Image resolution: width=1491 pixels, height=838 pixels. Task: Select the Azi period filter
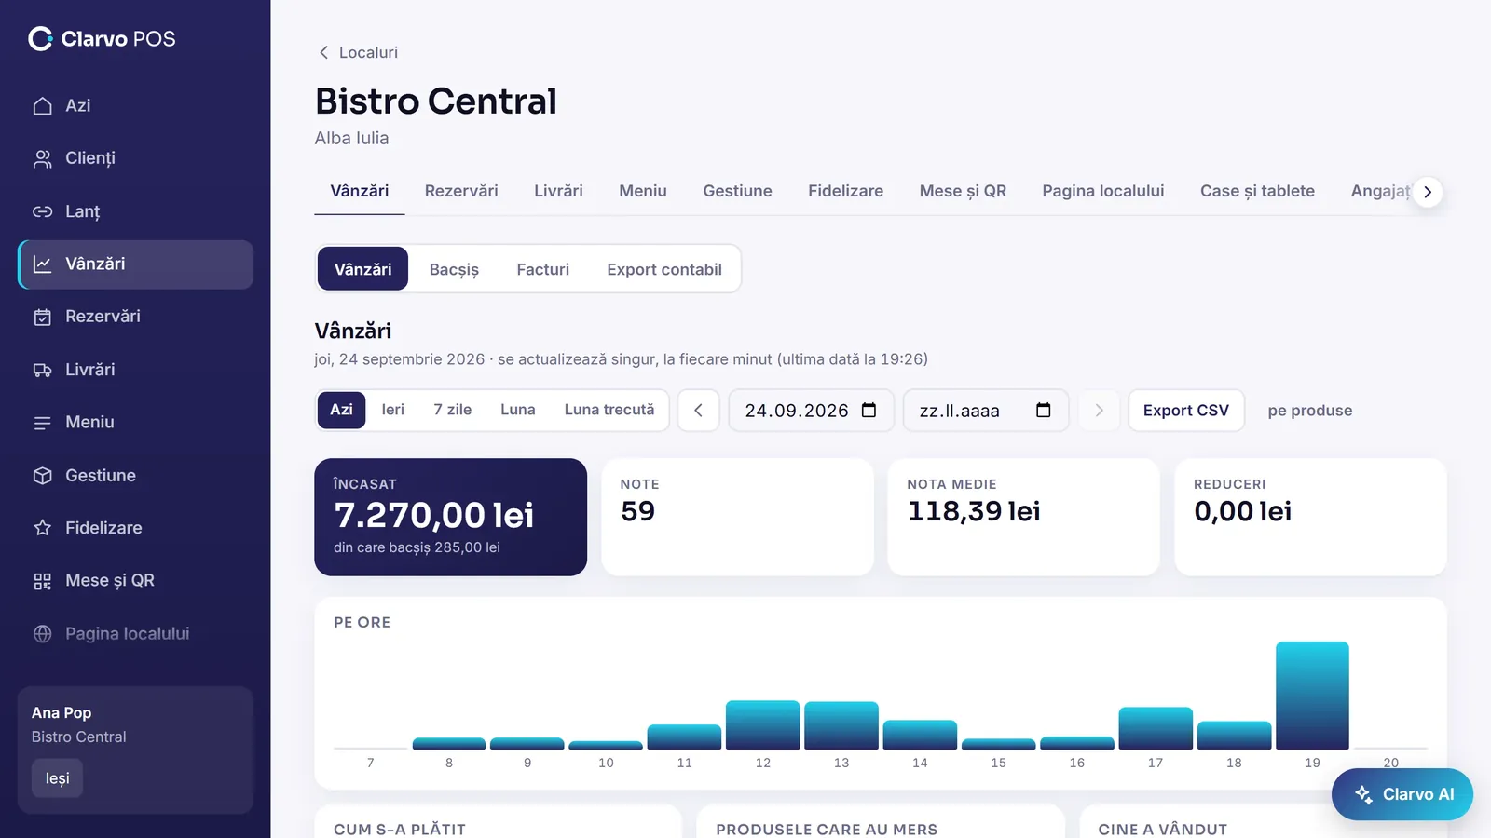[341, 410]
